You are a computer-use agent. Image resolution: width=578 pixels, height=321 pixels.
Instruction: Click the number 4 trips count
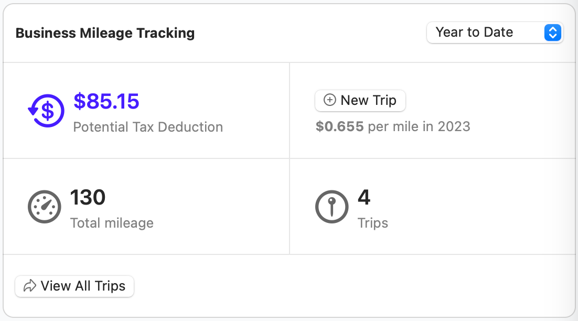pos(364,198)
